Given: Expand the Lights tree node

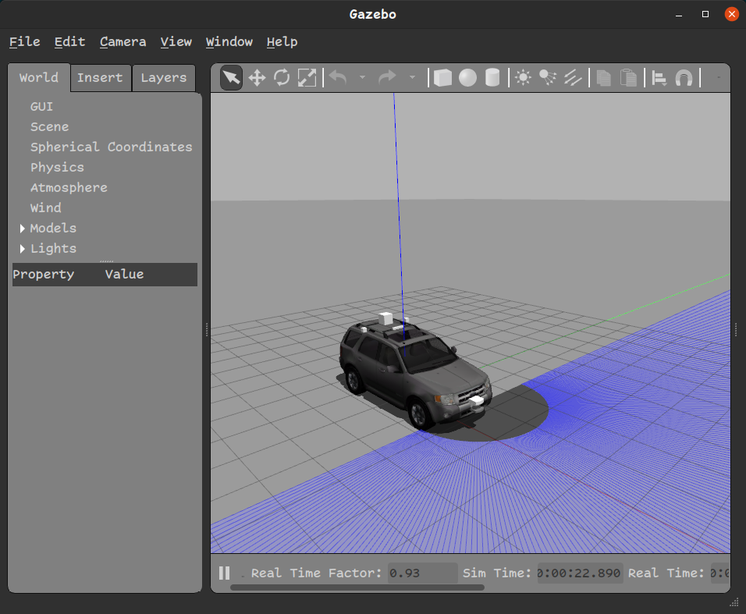Looking at the screenshot, I should (x=23, y=249).
